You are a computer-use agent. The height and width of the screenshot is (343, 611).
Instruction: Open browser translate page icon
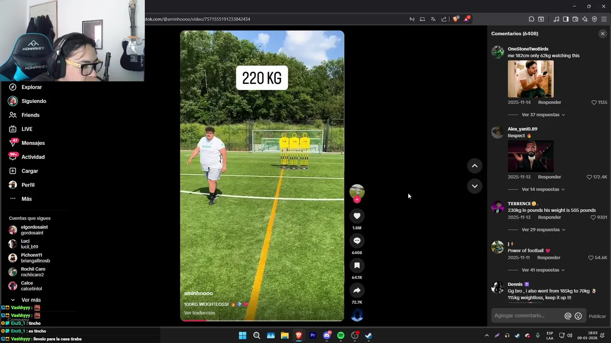433,19
